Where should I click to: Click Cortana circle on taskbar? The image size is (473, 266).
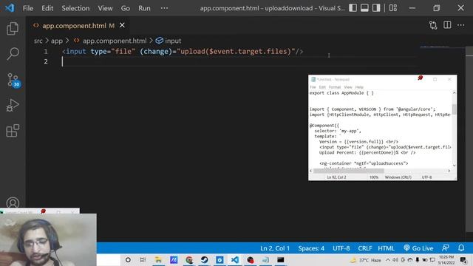(x=128, y=259)
